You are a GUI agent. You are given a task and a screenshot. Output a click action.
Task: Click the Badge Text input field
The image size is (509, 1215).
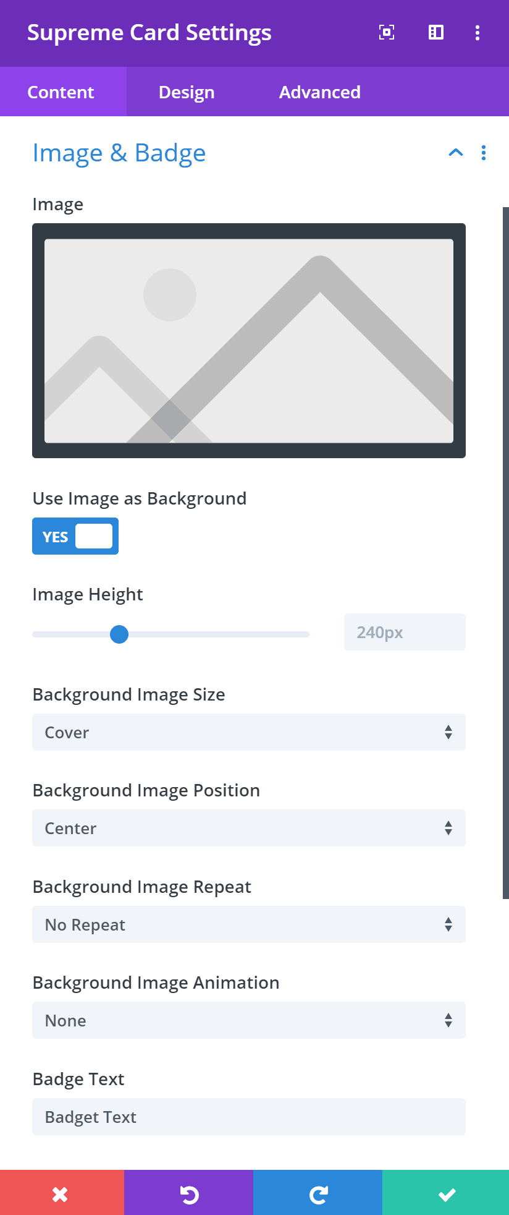click(249, 1117)
